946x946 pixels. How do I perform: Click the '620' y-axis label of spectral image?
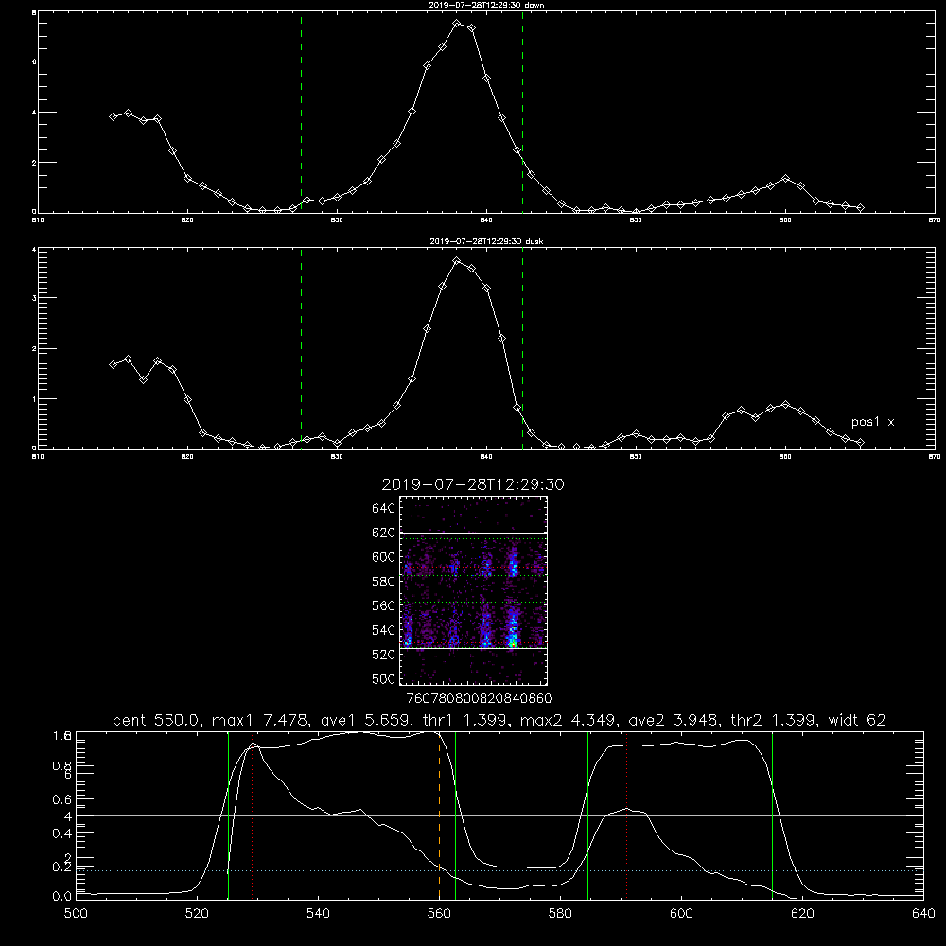click(x=383, y=533)
